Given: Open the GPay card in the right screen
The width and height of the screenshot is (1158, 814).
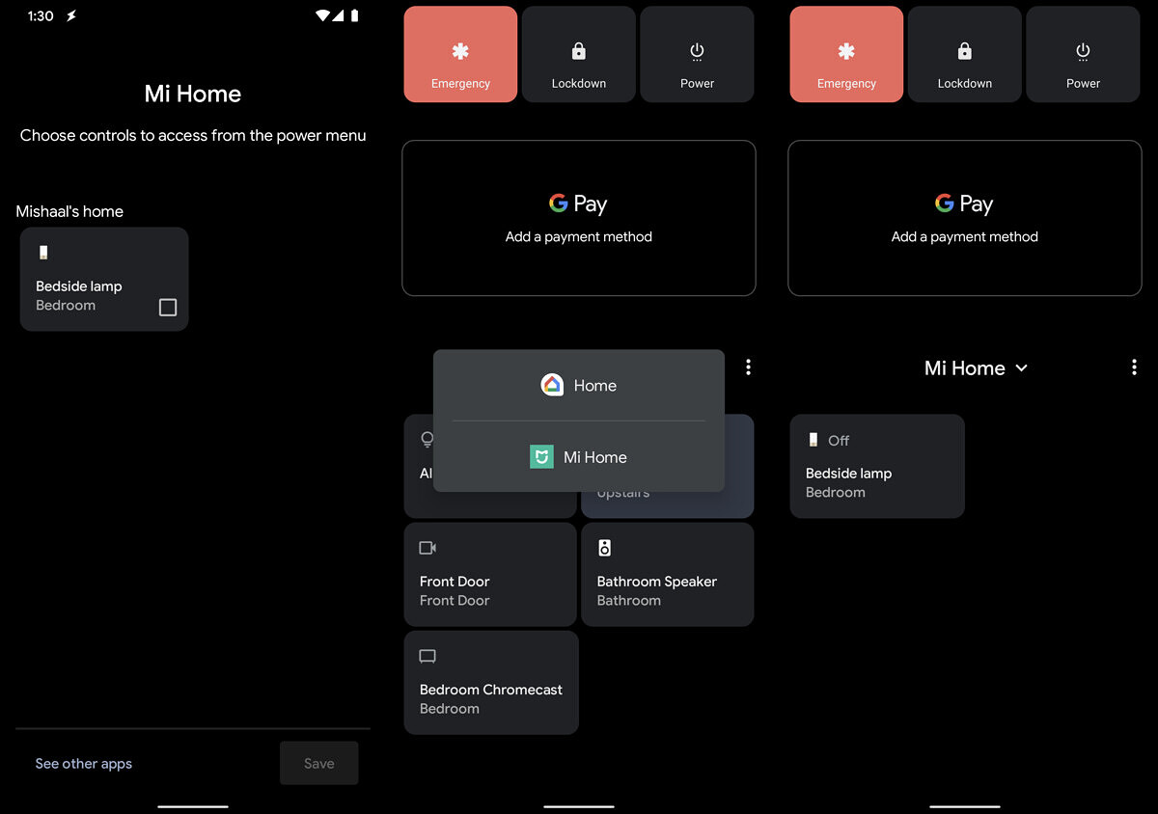Looking at the screenshot, I should tap(965, 218).
